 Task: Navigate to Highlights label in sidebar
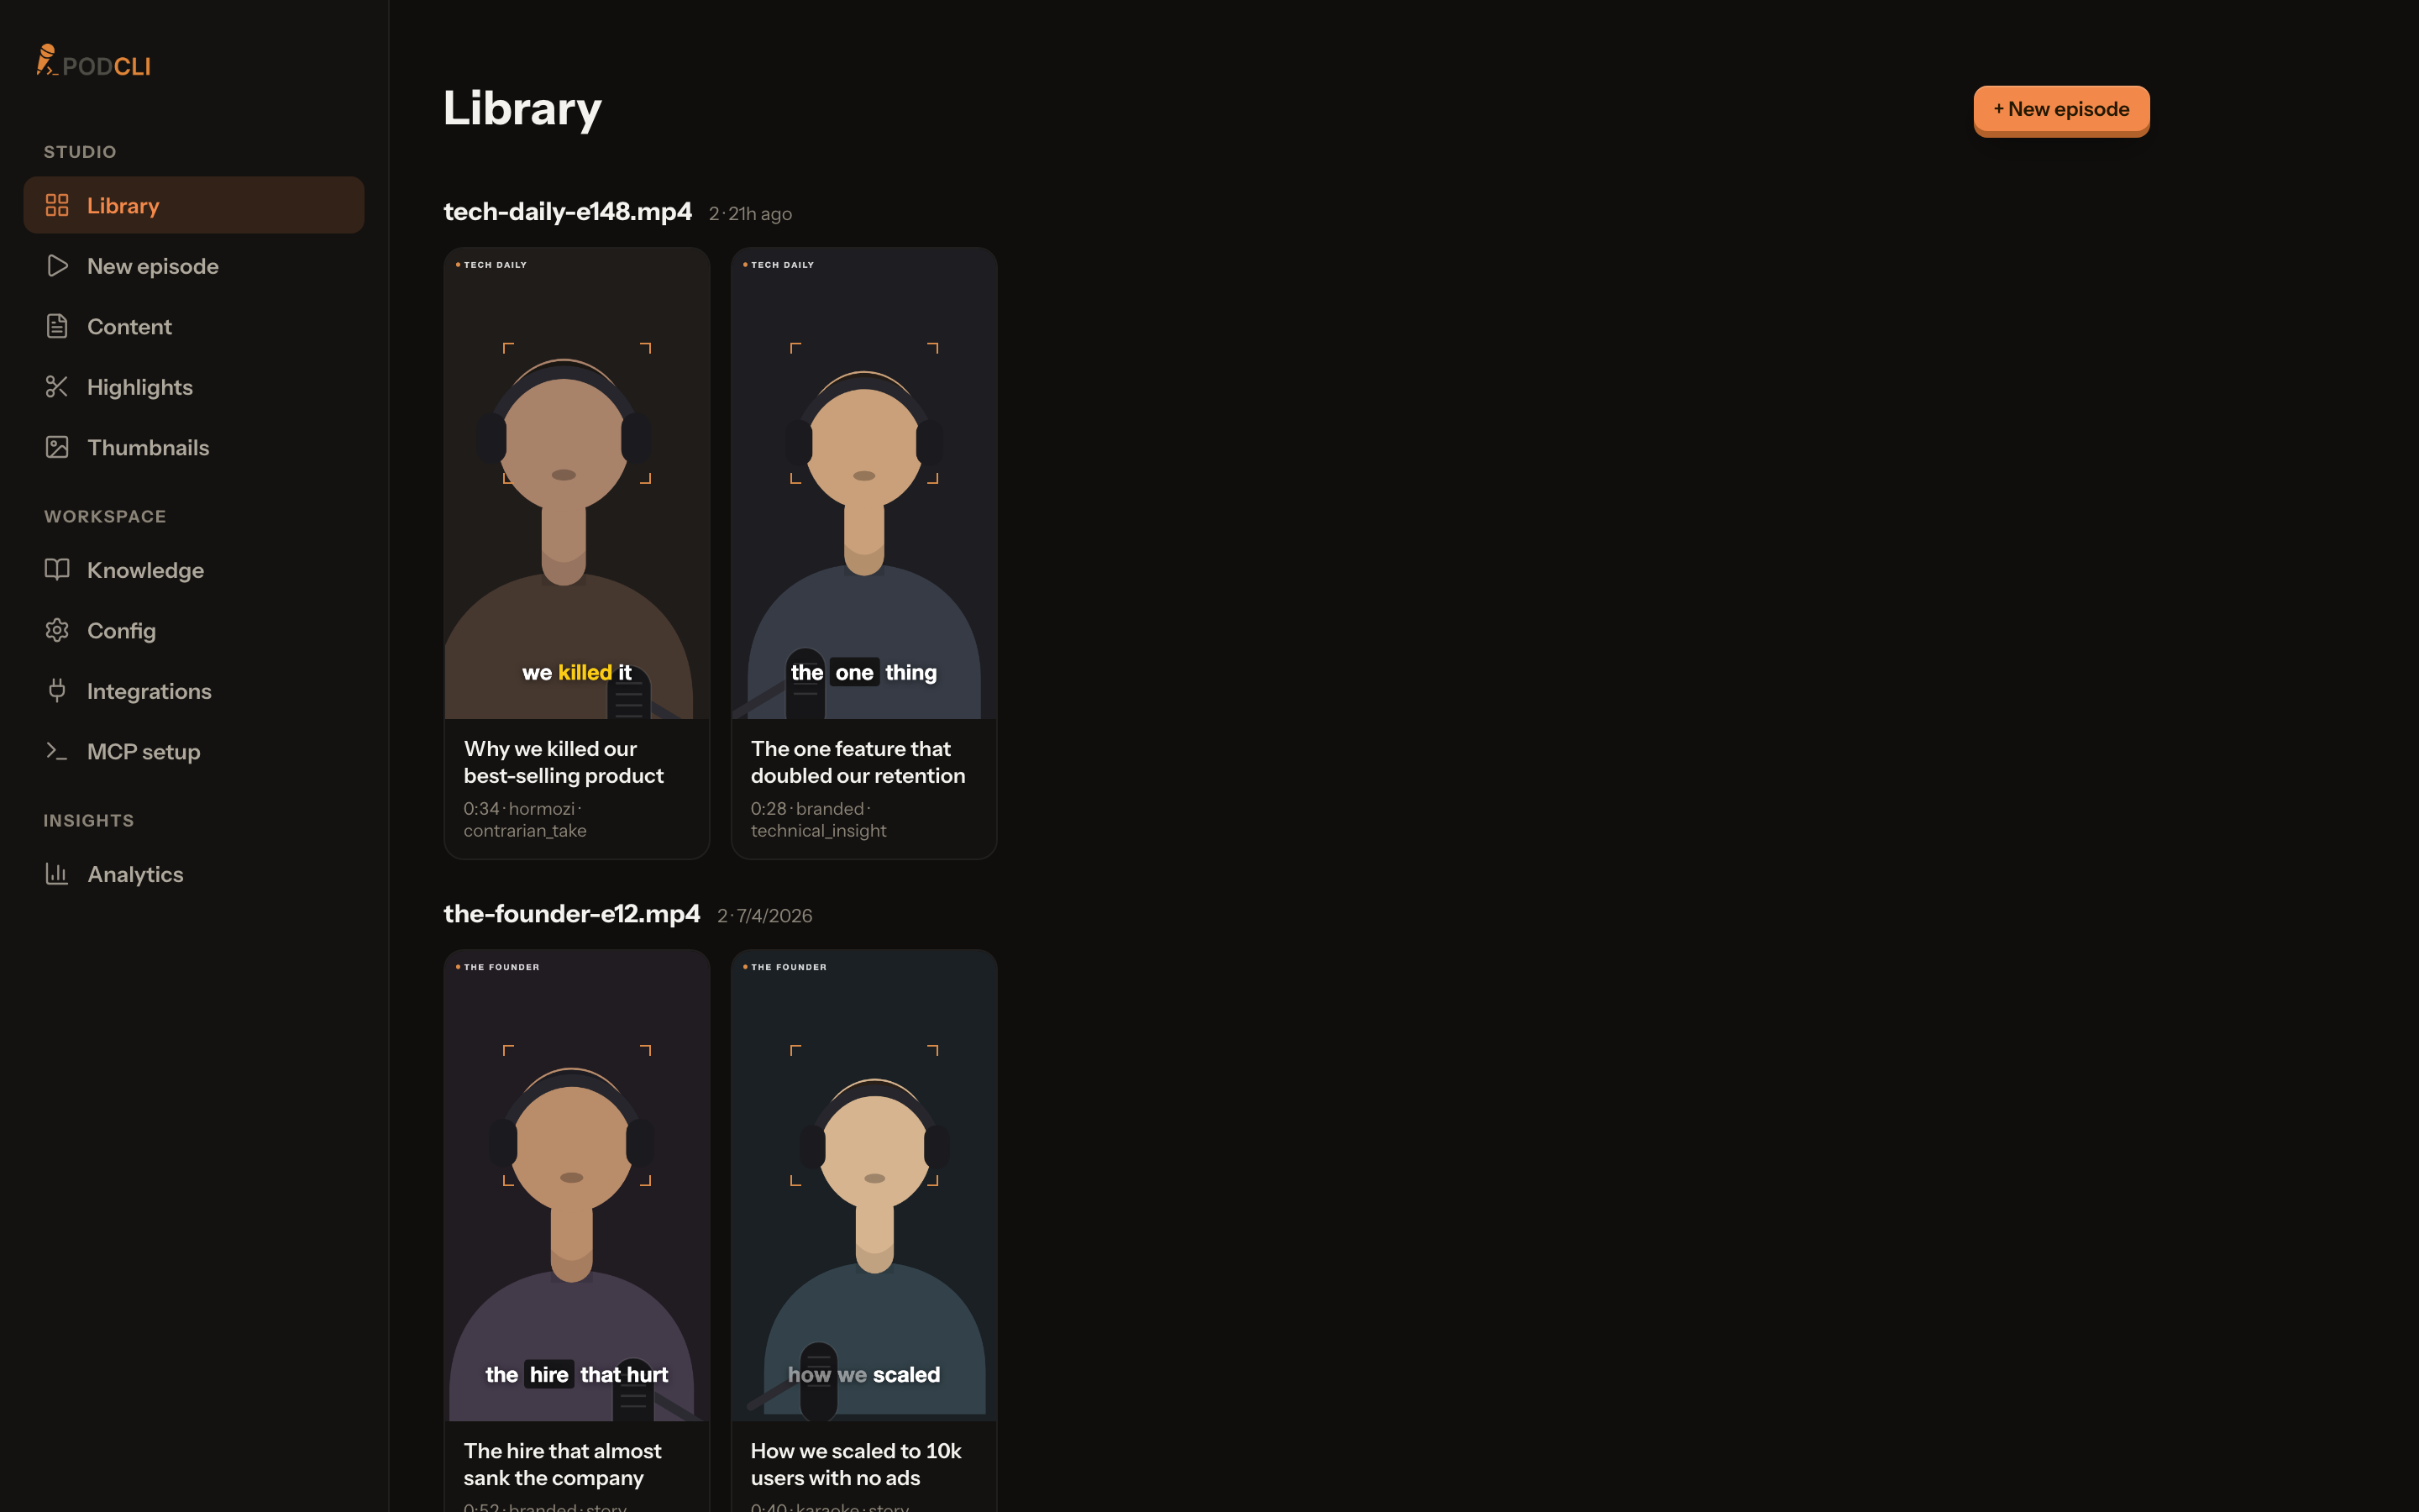click(140, 387)
